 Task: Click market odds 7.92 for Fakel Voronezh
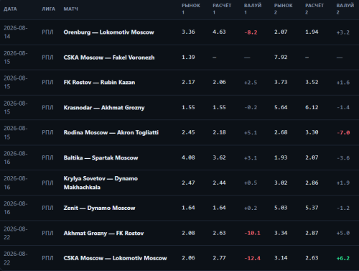(x=281, y=58)
